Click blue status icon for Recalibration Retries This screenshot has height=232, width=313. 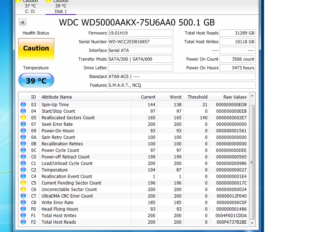click(x=23, y=144)
